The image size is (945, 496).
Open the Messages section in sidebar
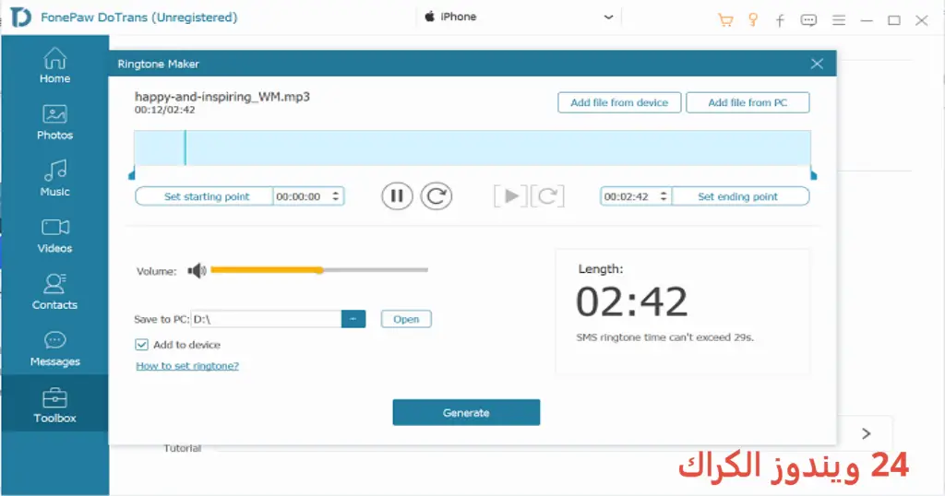(54, 348)
